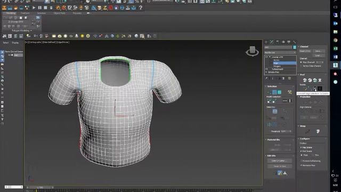The image size is (341, 192).
Task: Click the Load... button in the Channel rollout
Action: click(319, 55)
